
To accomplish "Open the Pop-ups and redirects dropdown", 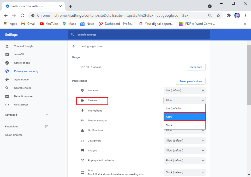I will pos(184,161).
